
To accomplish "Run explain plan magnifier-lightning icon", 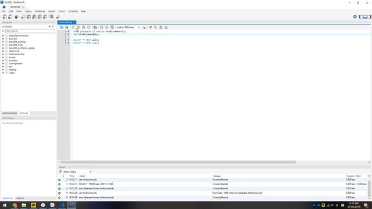I will tap(84, 27).
